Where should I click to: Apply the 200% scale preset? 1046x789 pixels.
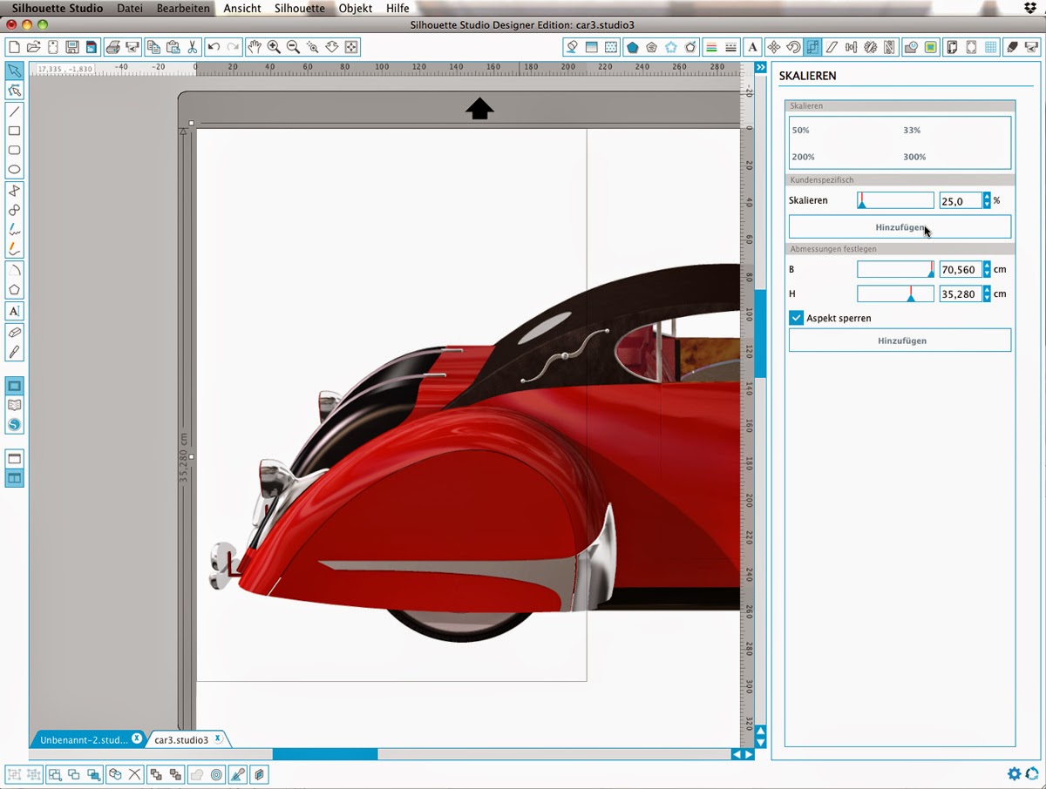pos(801,157)
